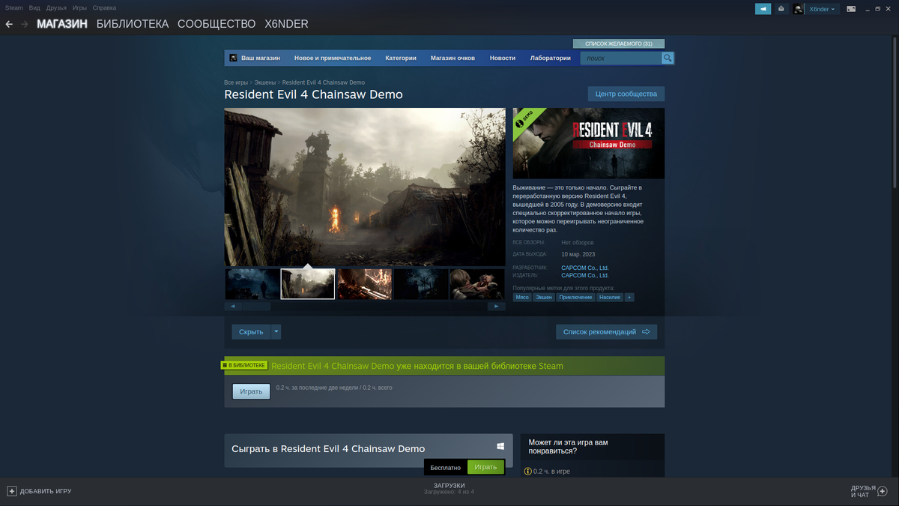Click the green Играть button
This screenshot has width=899, height=506.
(485, 467)
